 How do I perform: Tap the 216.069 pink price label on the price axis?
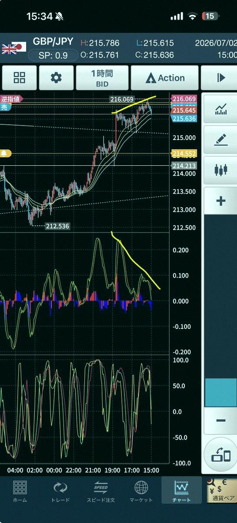pyautogui.click(x=184, y=99)
